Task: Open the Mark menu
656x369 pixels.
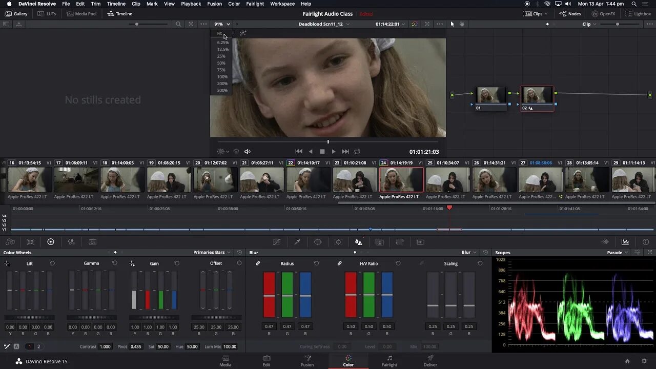Action: pyautogui.click(x=152, y=4)
